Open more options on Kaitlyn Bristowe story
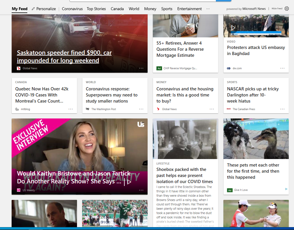Screen dimensions: 294x230 click(141, 190)
